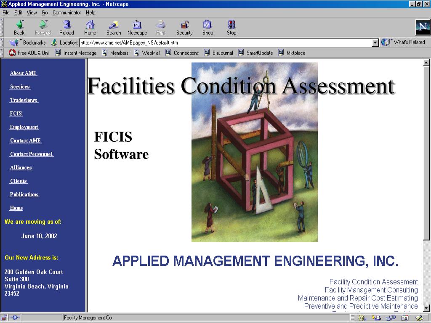This screenshot has width=431, height=323.
Task: Open Composer pen icon in status bar
Action: (x=420, y=318)
